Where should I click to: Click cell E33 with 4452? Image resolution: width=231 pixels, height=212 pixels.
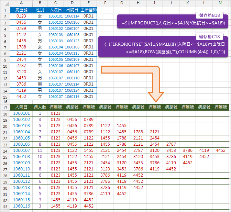(x=89, y=206)
